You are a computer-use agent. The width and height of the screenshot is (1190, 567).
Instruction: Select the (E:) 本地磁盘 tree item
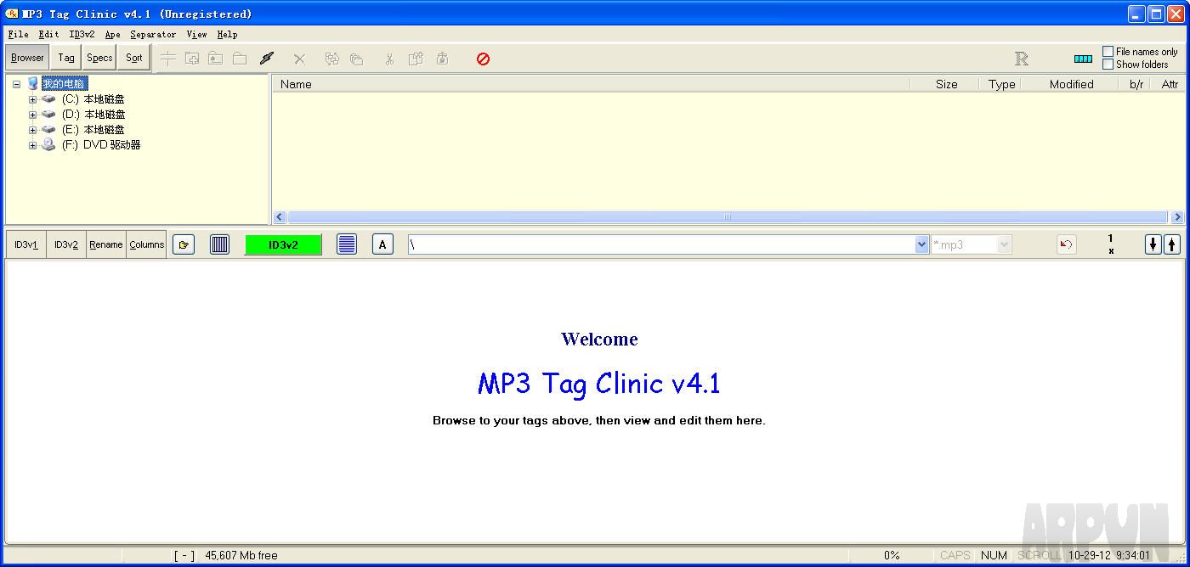click(x=93, y=130)
